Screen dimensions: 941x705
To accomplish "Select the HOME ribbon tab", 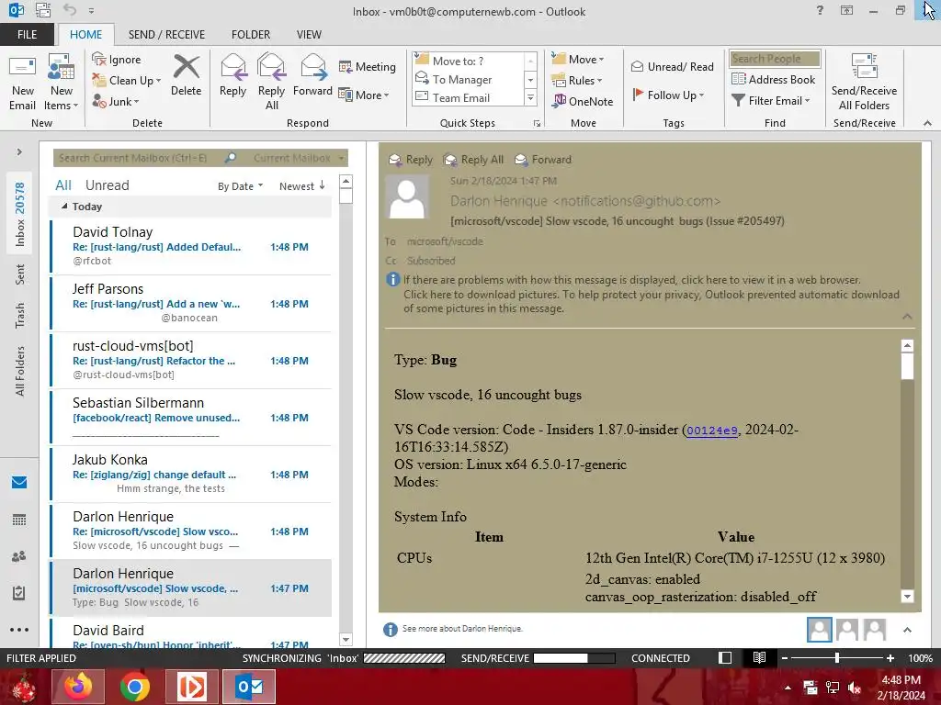I will (85, 35).
